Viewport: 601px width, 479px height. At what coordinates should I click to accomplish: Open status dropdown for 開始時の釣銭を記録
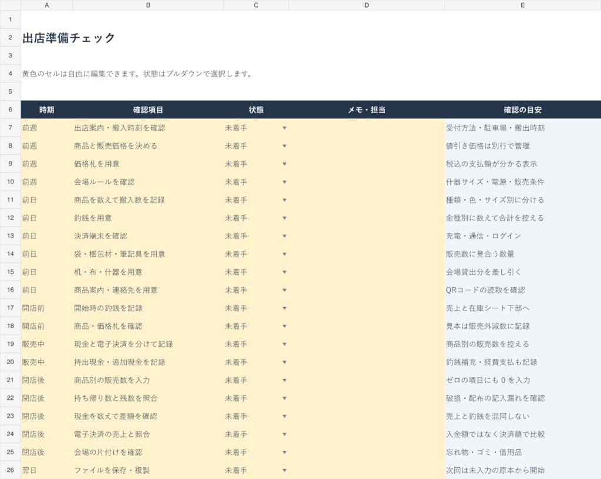(285, 308)
